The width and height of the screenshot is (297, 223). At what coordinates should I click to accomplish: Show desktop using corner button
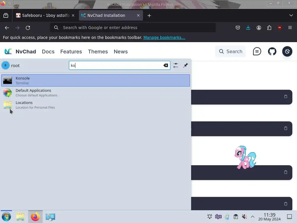[x=289, y=216]
